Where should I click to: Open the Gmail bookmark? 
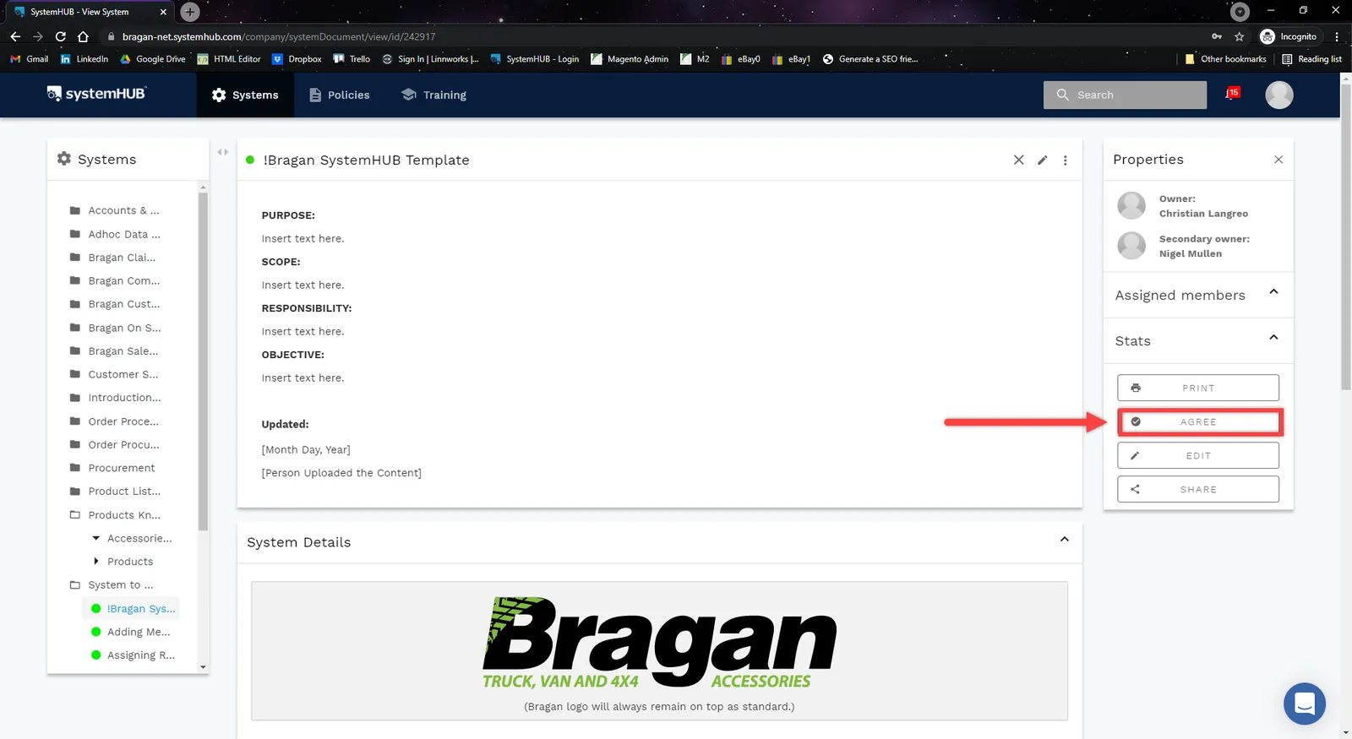pyautogui.click(x=30, y=59)
